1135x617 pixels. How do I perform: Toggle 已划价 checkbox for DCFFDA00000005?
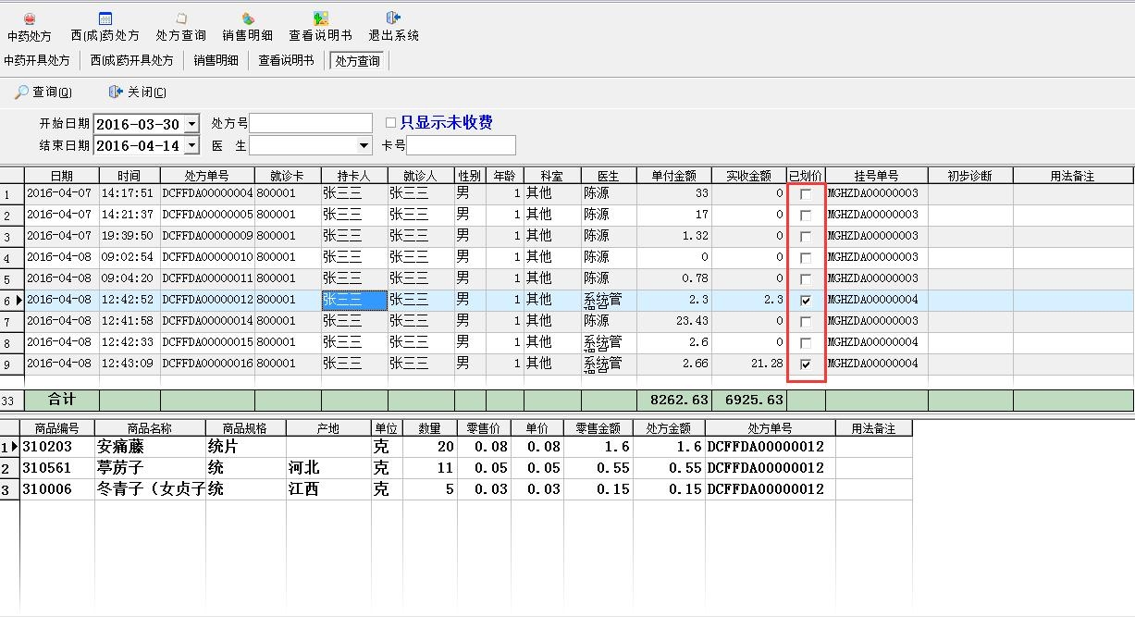coord(806,216)
